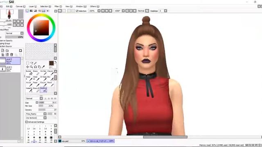Open the Layer menu
The width and height of the screenshot is (262, 147).
pyautogui.click(x=33, y=7)
